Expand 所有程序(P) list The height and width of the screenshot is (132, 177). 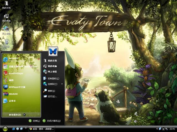(x=17, y=115)
